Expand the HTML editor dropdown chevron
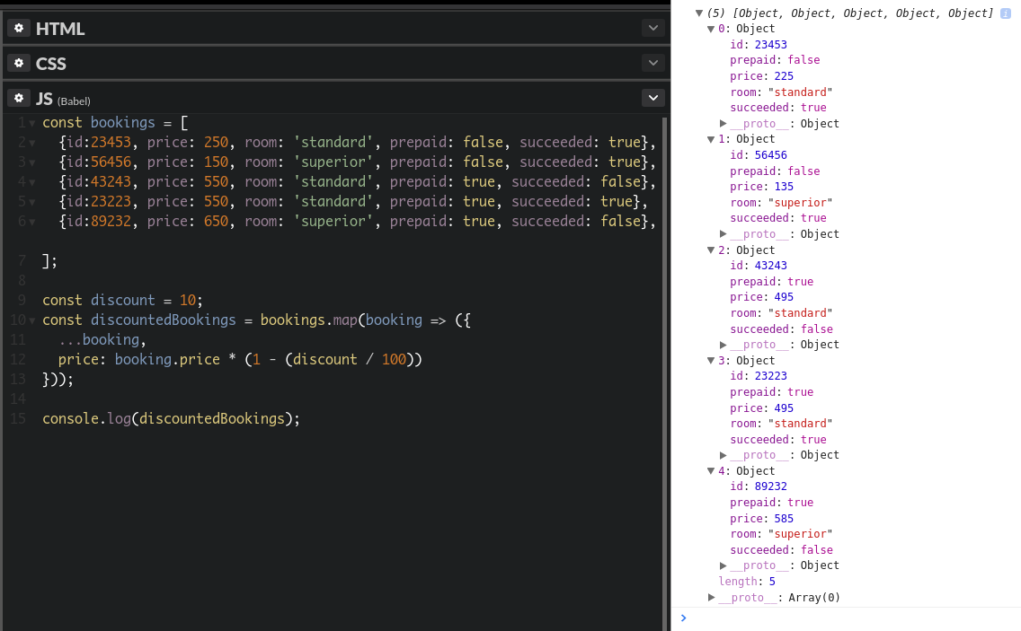Screen dimensions: 1021x631 tap(653, 28)
